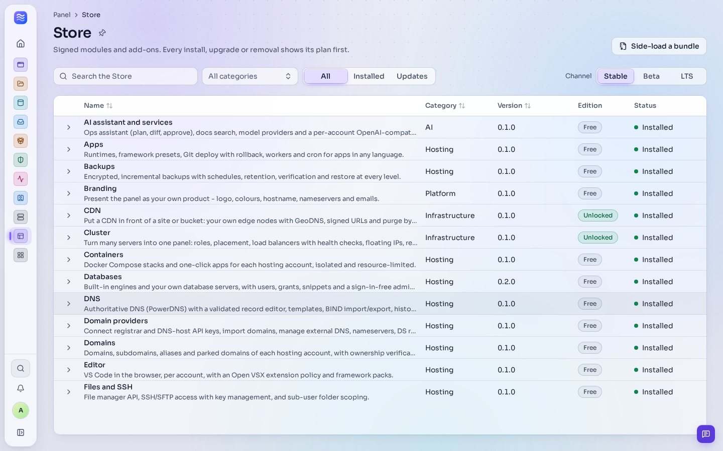Expand the Cluster row chevron
This screenshot has width=723, height=451.
click(69, 238)
